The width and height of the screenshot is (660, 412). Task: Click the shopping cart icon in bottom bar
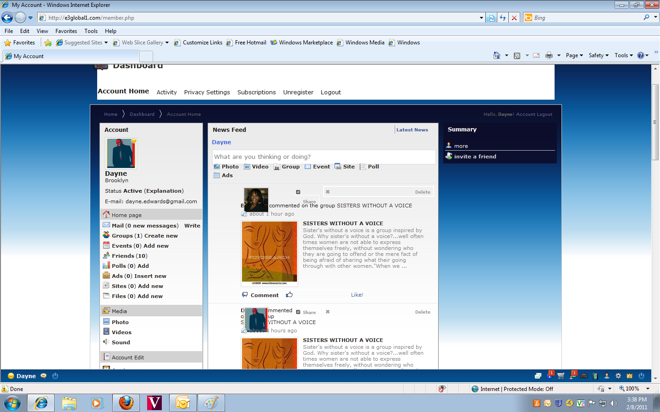(561, 376)
